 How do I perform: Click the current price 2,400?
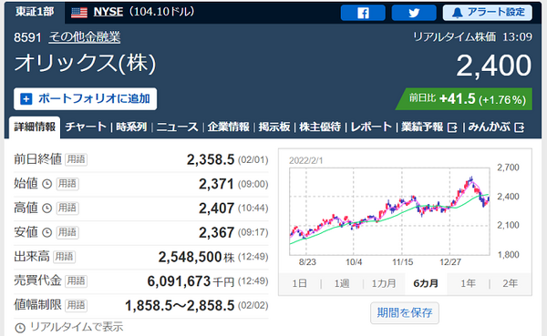pyautogui.click(x=494, y=66)
